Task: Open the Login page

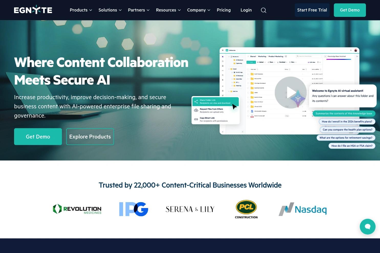Action: (246, 10)
